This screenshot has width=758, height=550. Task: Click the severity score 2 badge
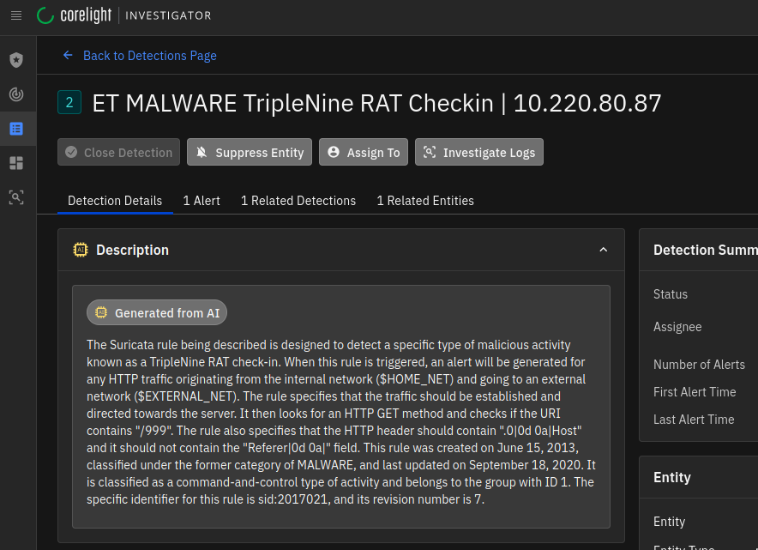69,103
